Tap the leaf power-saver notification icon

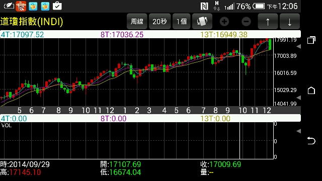pyautogui.click(x=9, y=6)
